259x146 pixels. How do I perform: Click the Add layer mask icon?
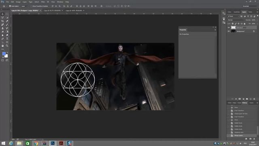coord(240,99)
